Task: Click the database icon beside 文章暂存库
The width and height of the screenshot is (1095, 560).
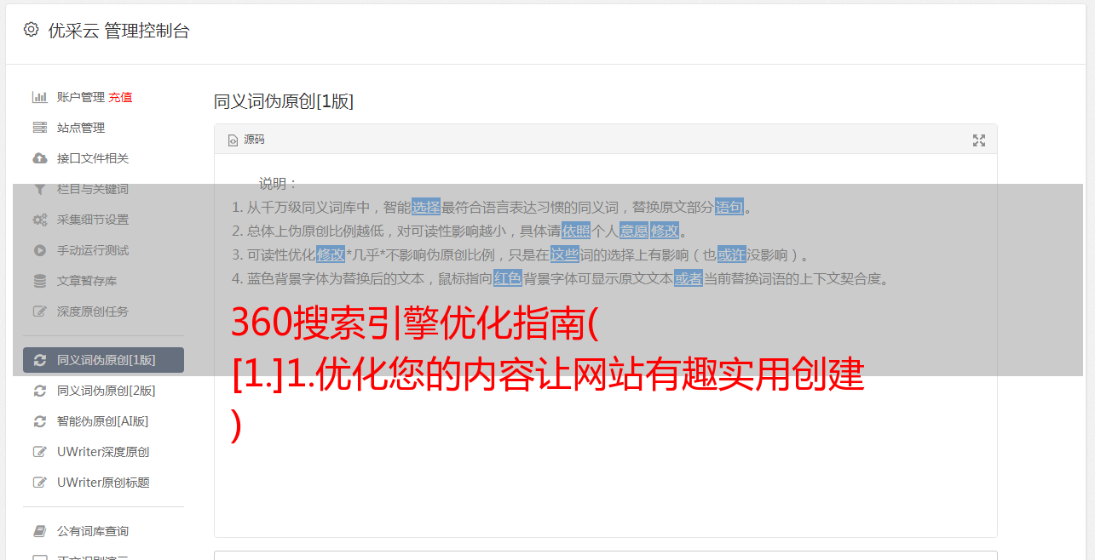Action: coord(39,281)
